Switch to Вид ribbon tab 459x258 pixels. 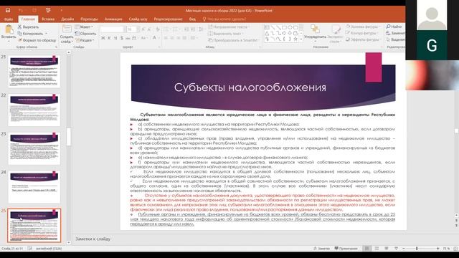192,19
